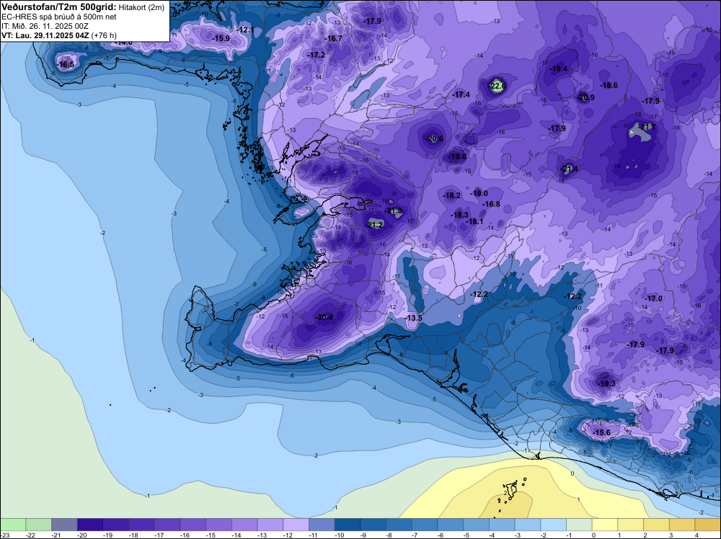Viewport: 721px width, 539px height.
Task: Click the -13.5 temperature label
Action: (413, 318)
